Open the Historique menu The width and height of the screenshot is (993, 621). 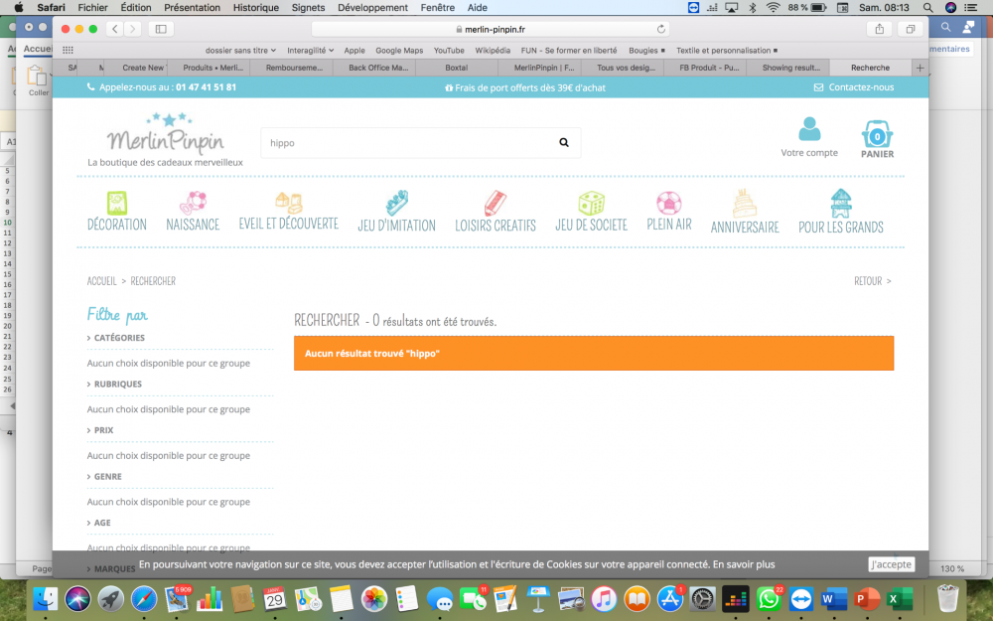pyautogui.click(x=256, y=8)
